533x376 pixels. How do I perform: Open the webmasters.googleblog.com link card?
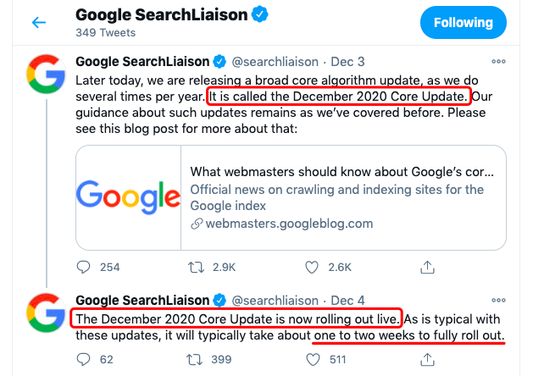pos(291,197)
